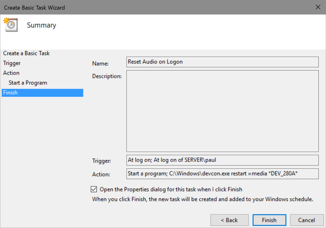Select the Action step in the sidebar
Image resolution: width=326 pixels, height=228 pixels.
[x=11, y=73]
